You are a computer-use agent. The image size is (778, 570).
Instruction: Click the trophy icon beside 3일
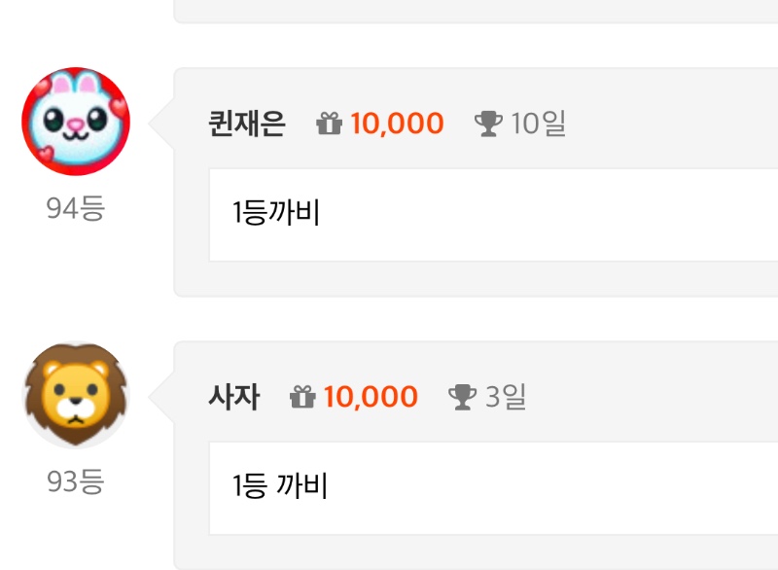click(x=462, y=397)
